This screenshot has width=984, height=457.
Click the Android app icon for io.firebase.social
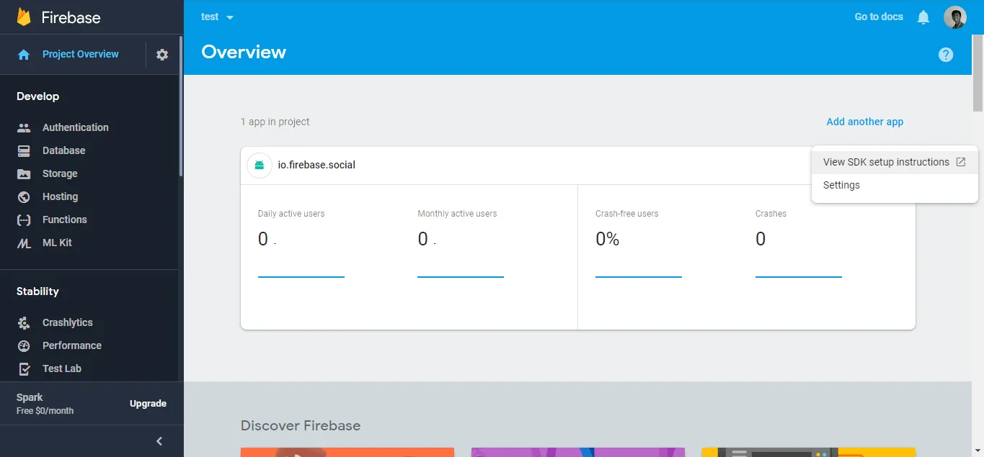[260, 166]
